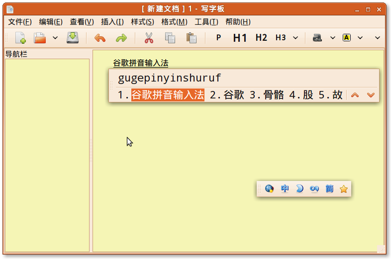Screen dimensions: 391x259
Task: Redo with the green arrow
Action: 121,38
